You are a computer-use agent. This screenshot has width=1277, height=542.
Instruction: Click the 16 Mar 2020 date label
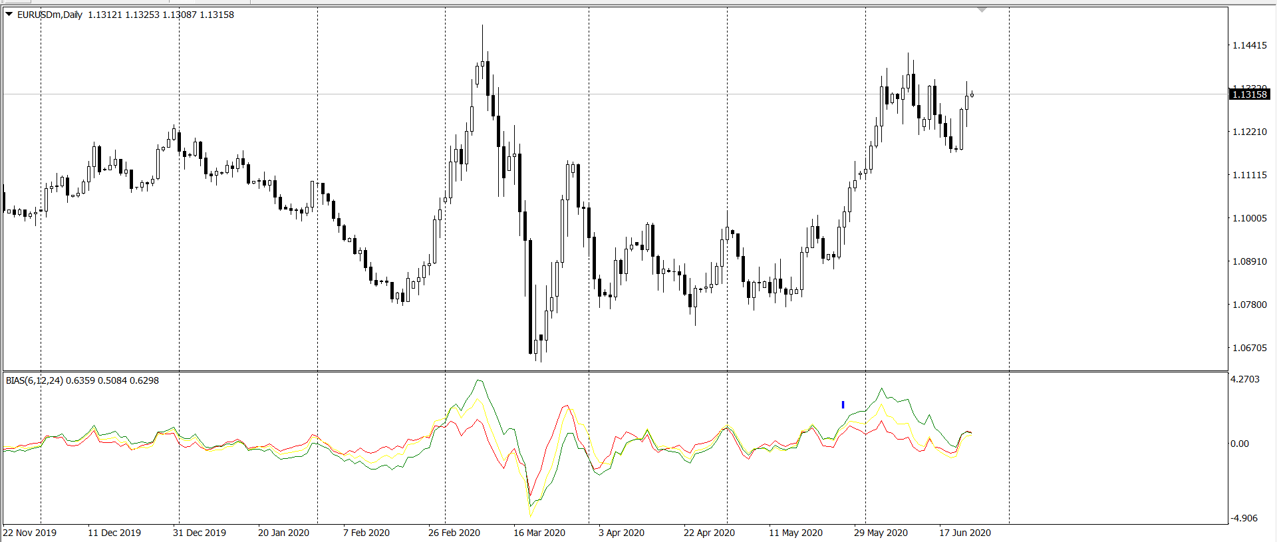click(x=539, y=533)
